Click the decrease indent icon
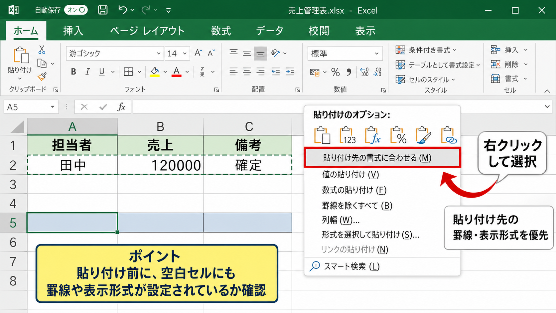556x313 pixels. click(276, 72)
